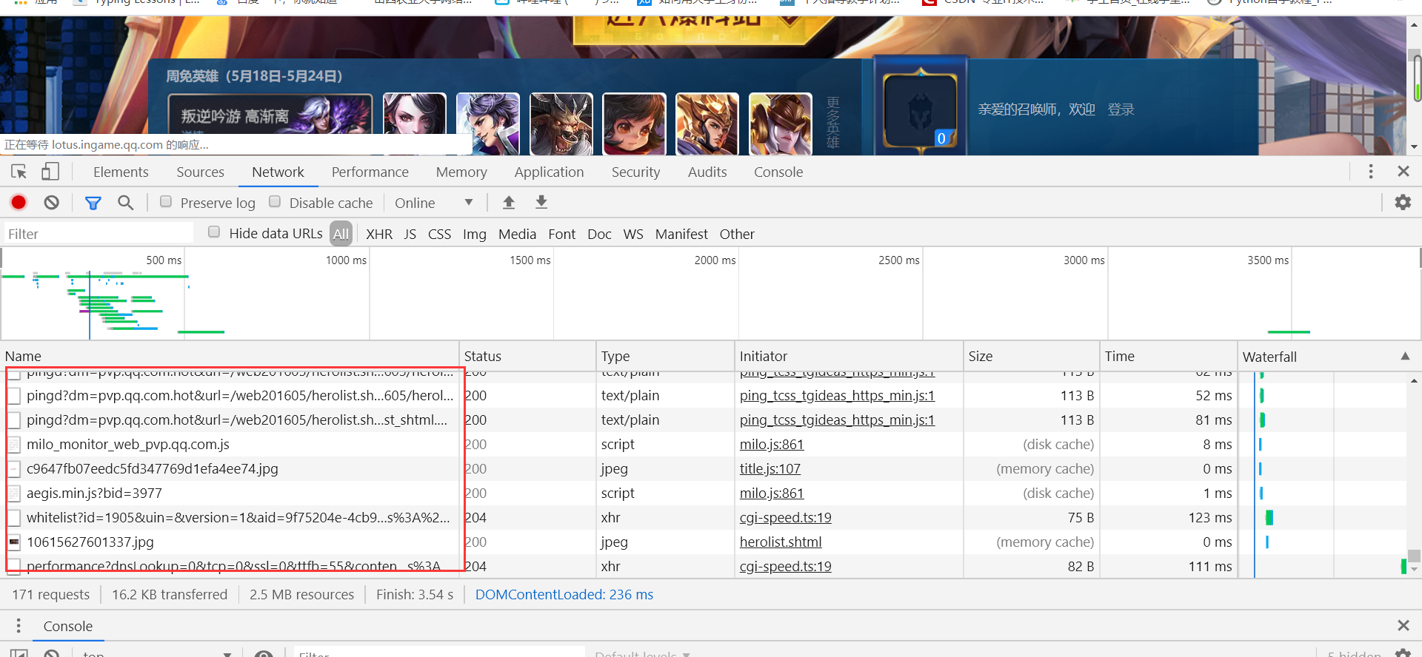The image size is (1422, 657).
Task: Close the DevTools panel
Action: point(1403,172)
